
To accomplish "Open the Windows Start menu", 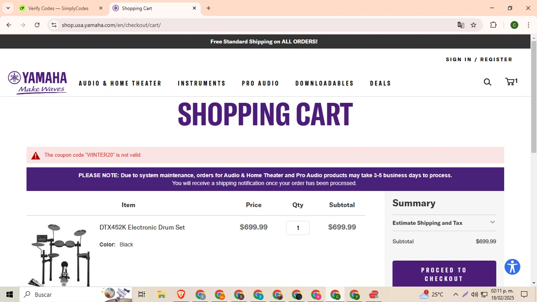I will (10, 294).
